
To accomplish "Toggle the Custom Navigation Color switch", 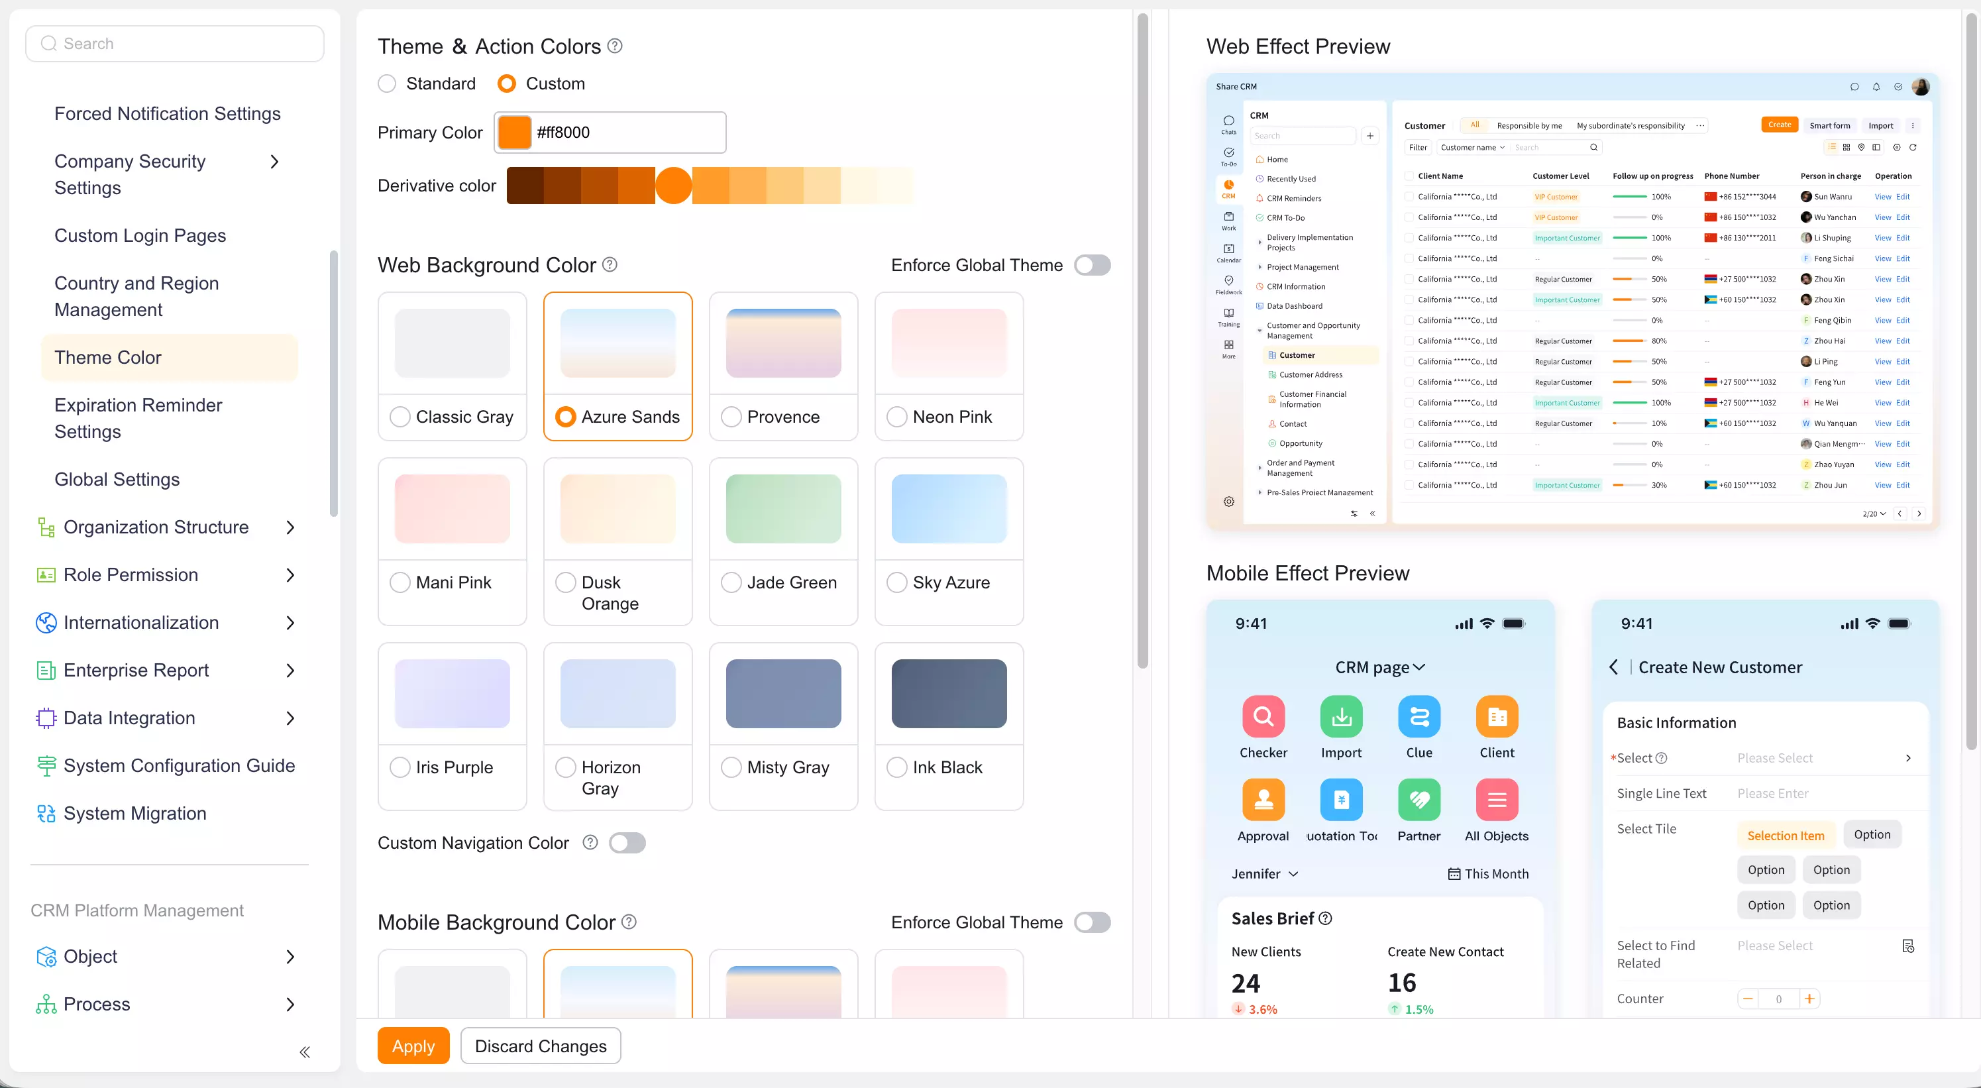I will (x=627, y=842).
